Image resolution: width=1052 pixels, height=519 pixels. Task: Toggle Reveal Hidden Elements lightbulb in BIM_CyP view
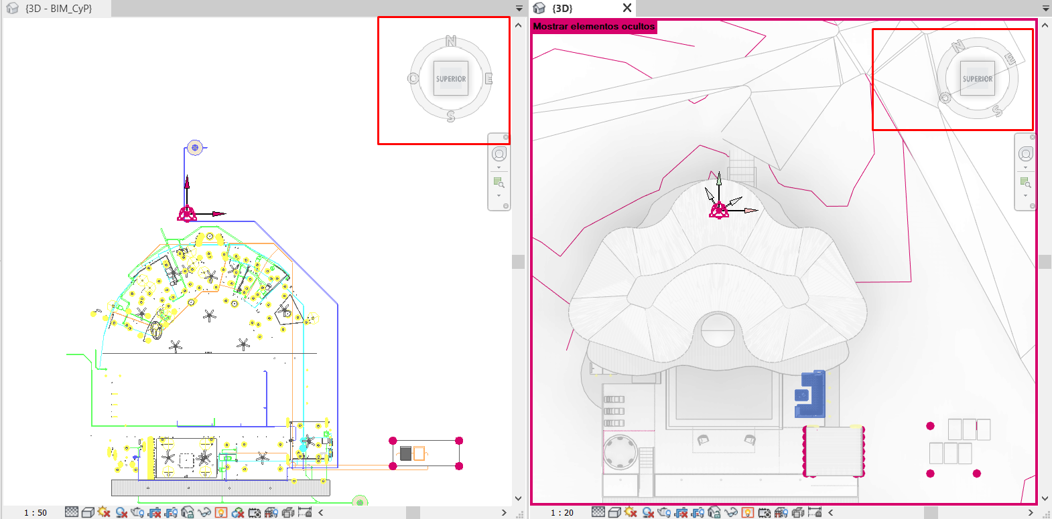[x=221, y=512]
